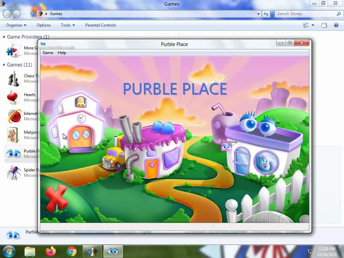Switch to Games Explorer taskbar button

pos(92,251)
